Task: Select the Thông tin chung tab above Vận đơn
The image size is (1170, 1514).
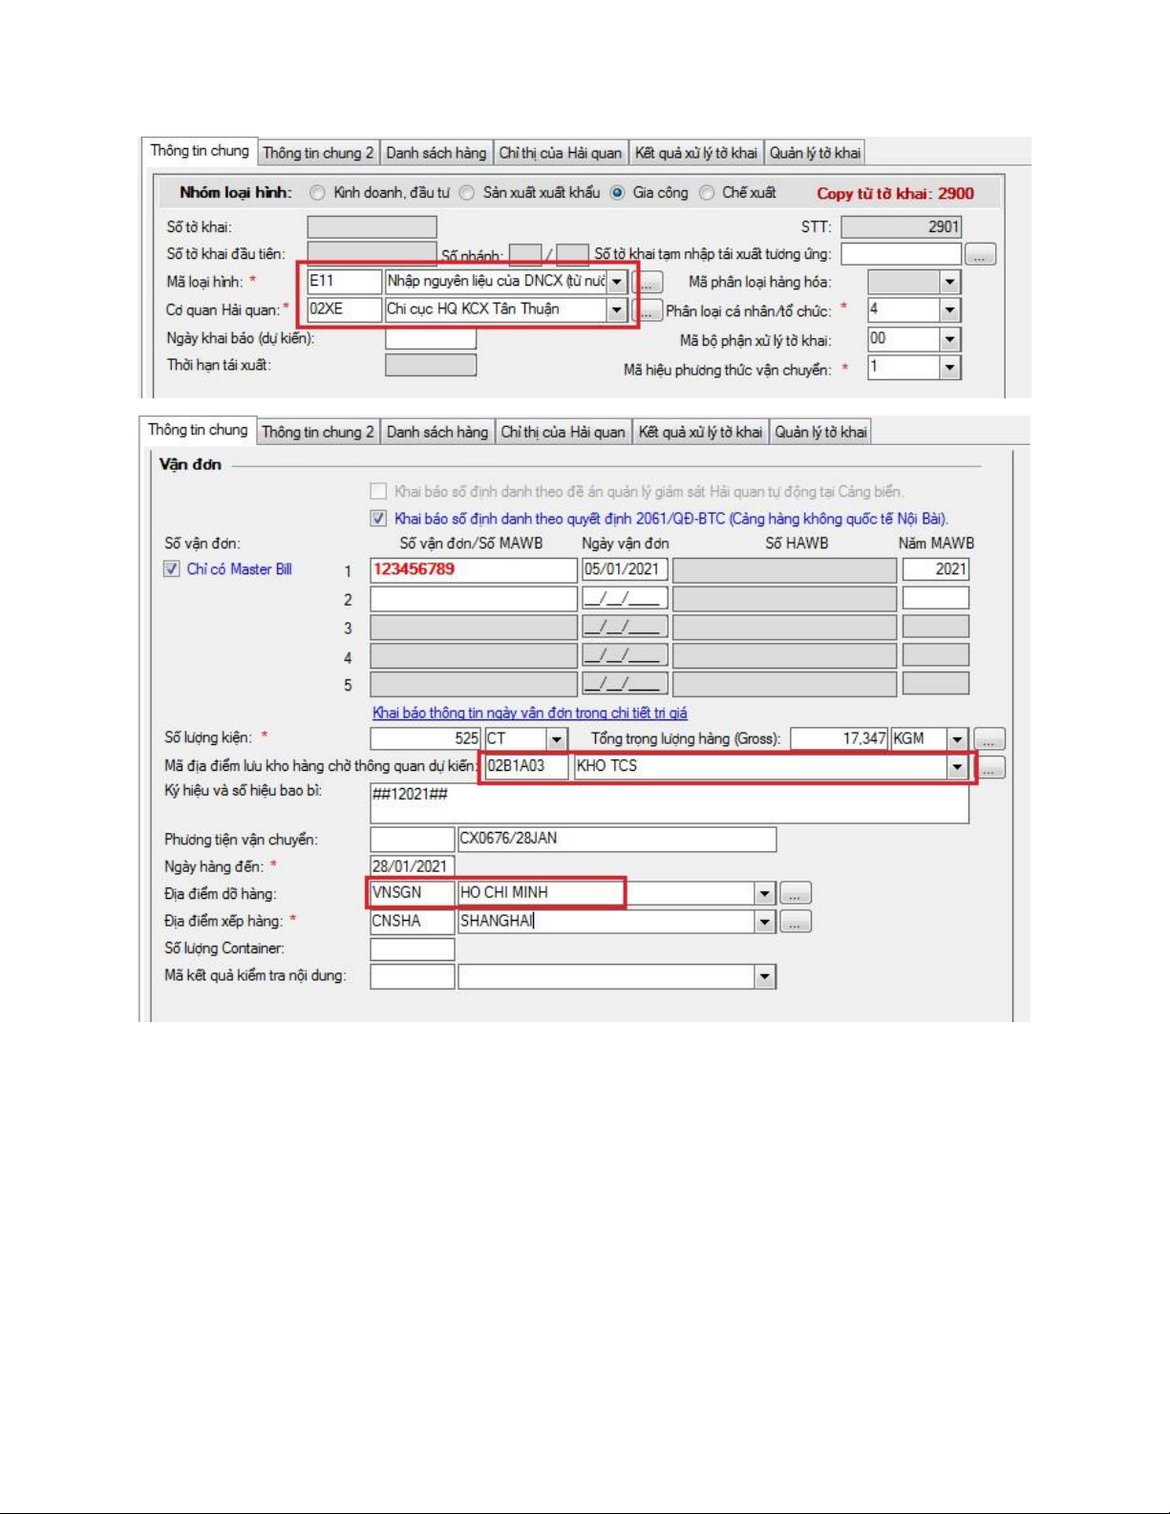Action: point(198,430)
